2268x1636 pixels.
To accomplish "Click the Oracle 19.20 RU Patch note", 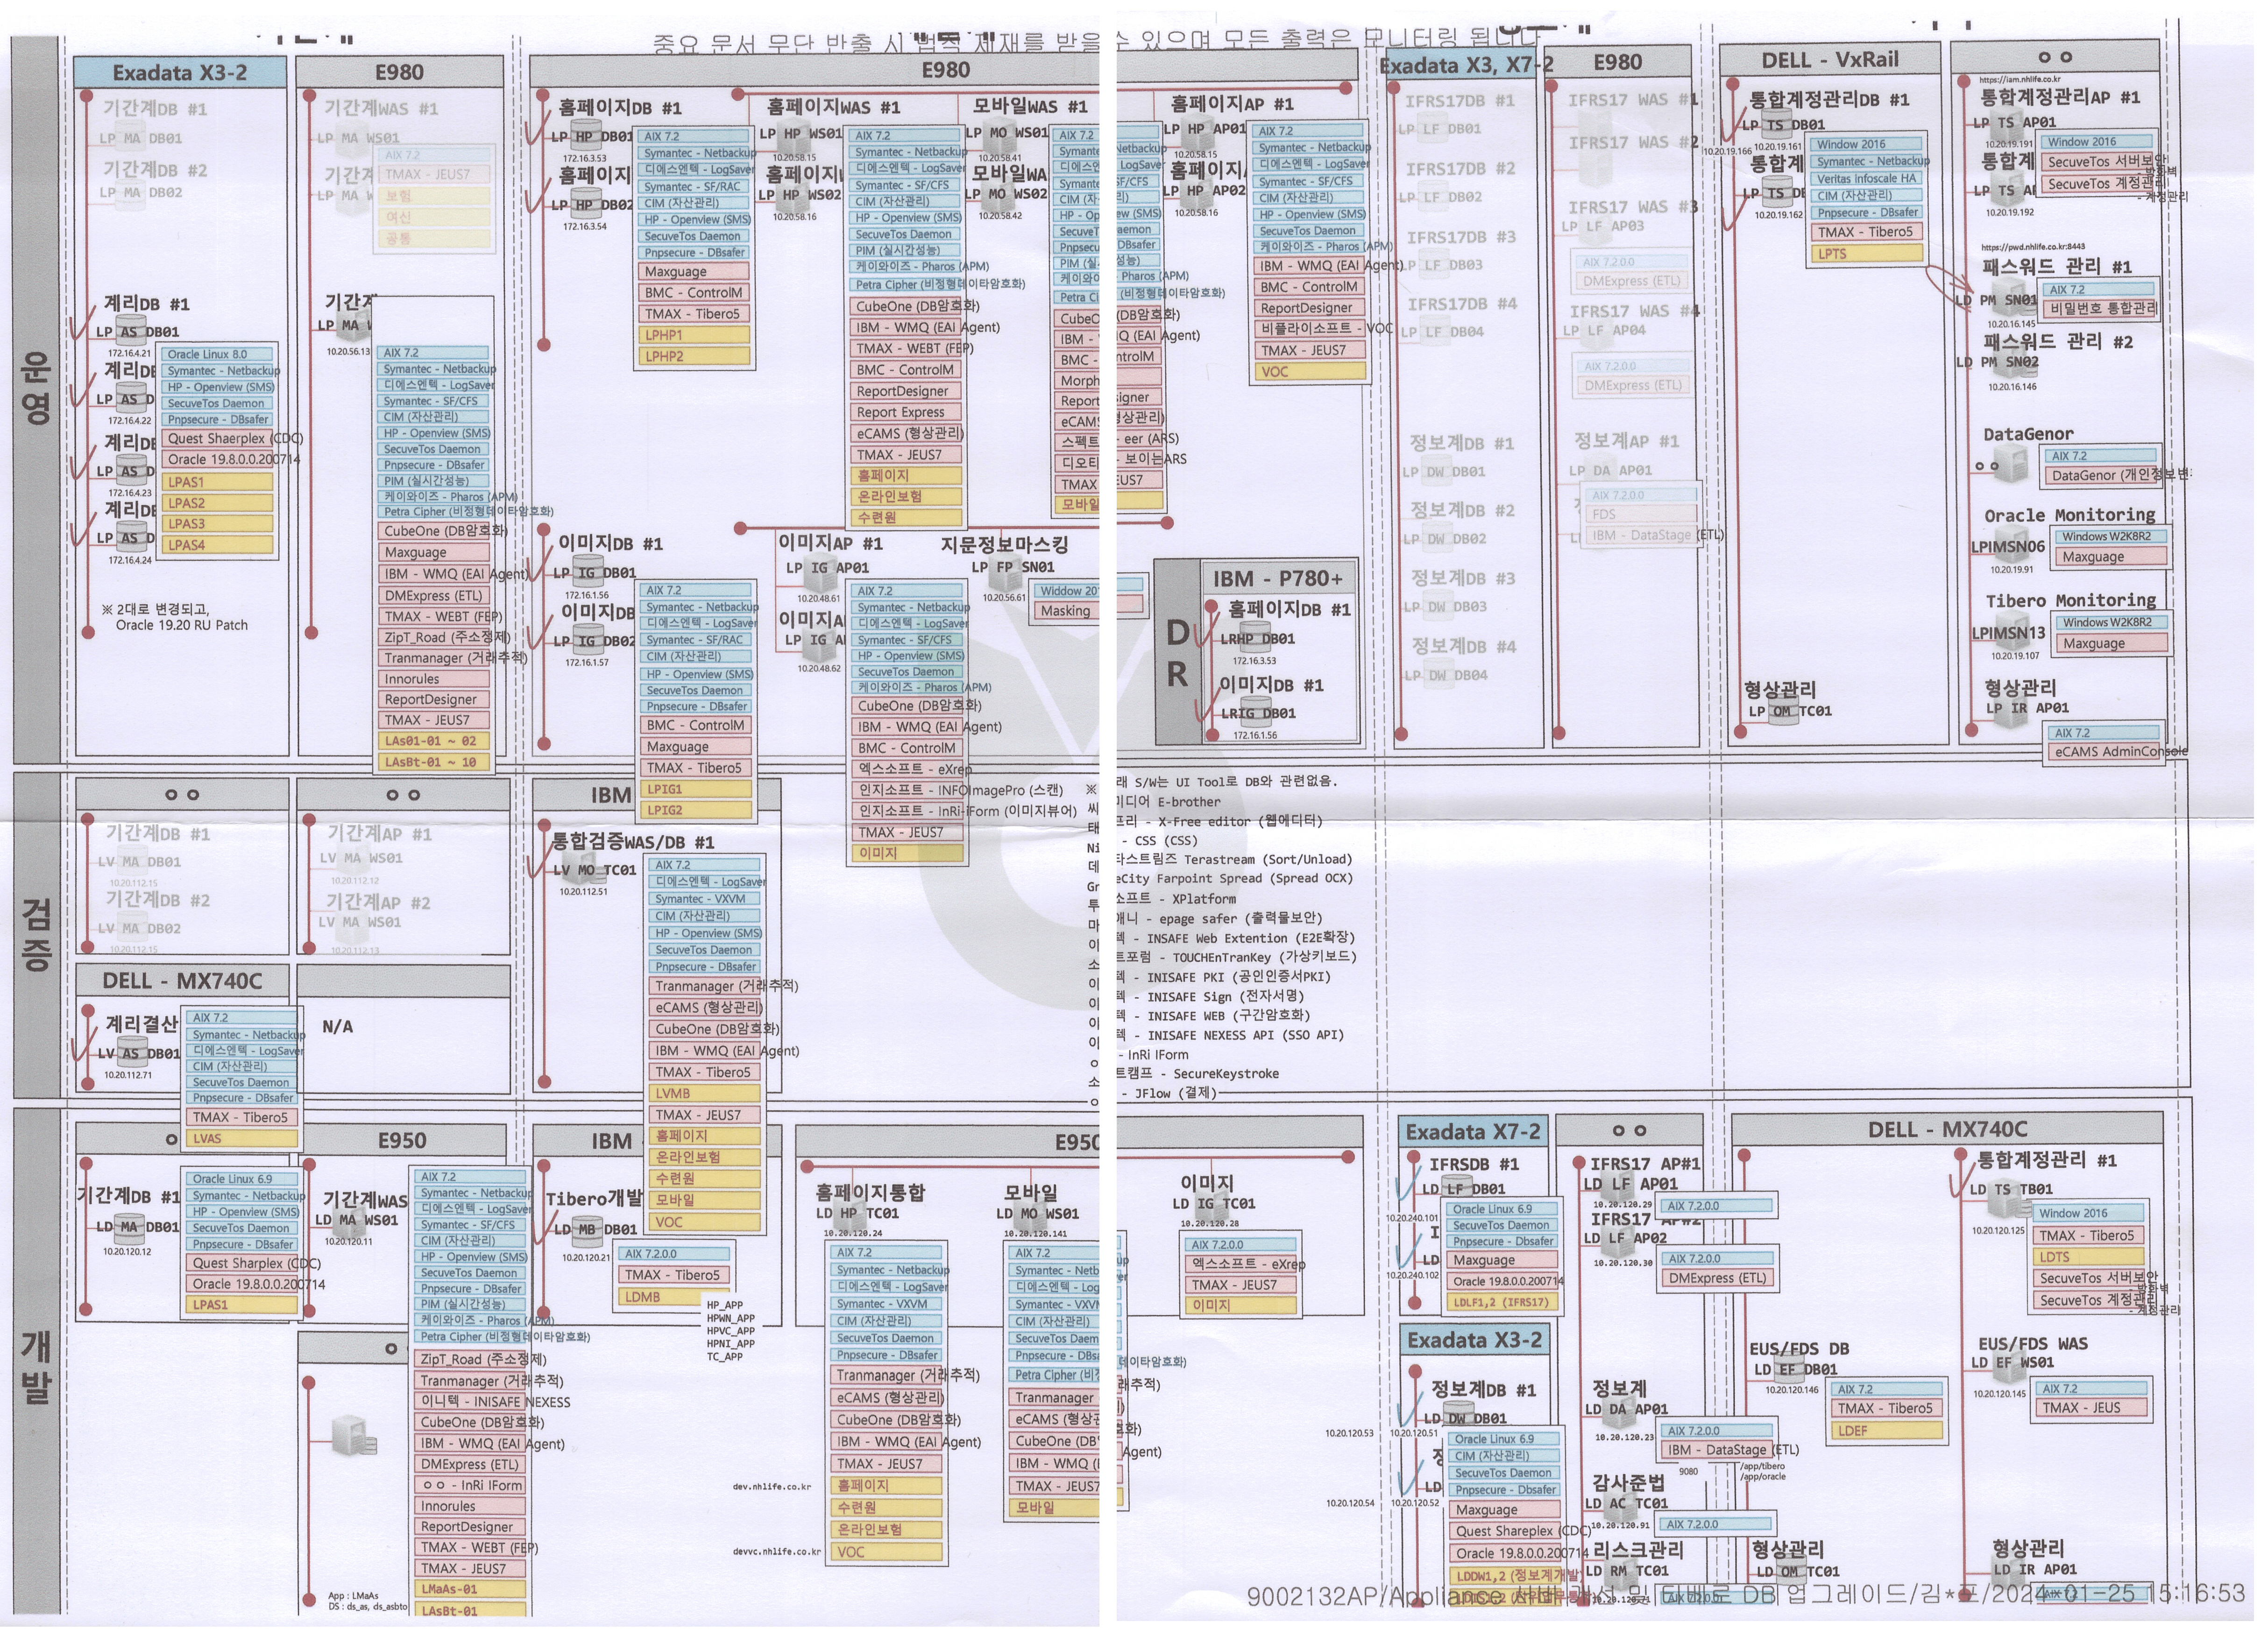I will coord(182,626).
